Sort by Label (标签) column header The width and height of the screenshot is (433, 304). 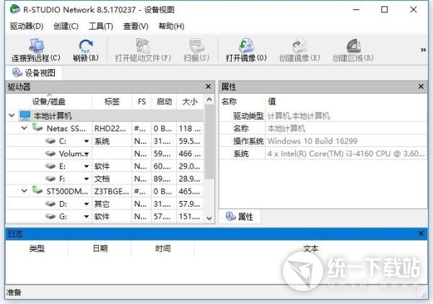point(112,102)
